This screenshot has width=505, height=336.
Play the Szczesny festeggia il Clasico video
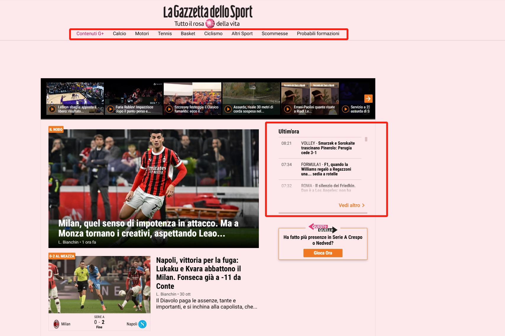(169, 109)
